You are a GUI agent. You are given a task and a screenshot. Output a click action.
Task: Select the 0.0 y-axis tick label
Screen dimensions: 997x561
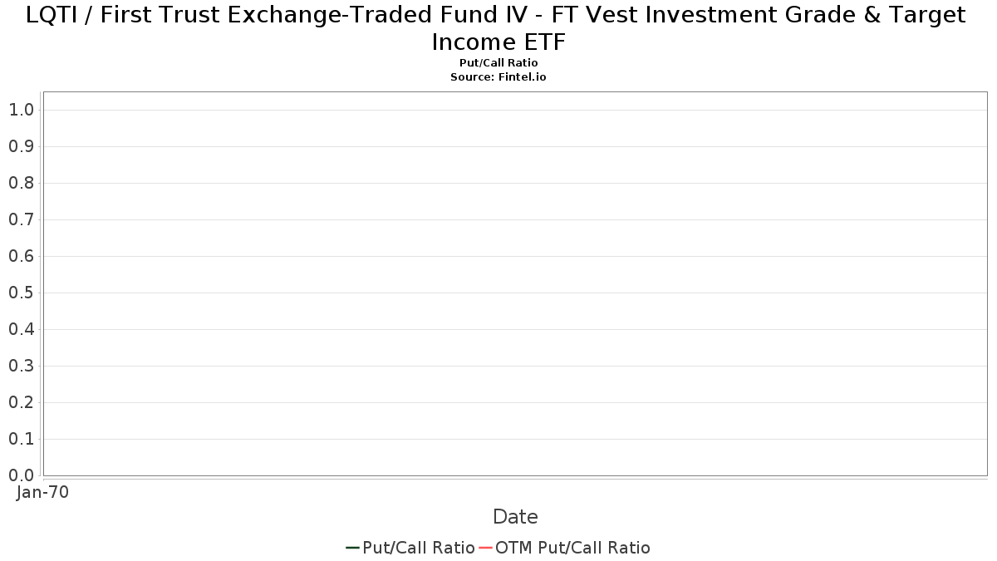point(22,475)
